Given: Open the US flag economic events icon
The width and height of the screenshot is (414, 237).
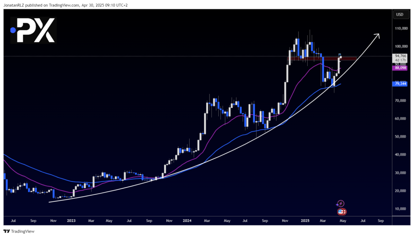Looking at the screenshot, I should (x=341, y=212).
